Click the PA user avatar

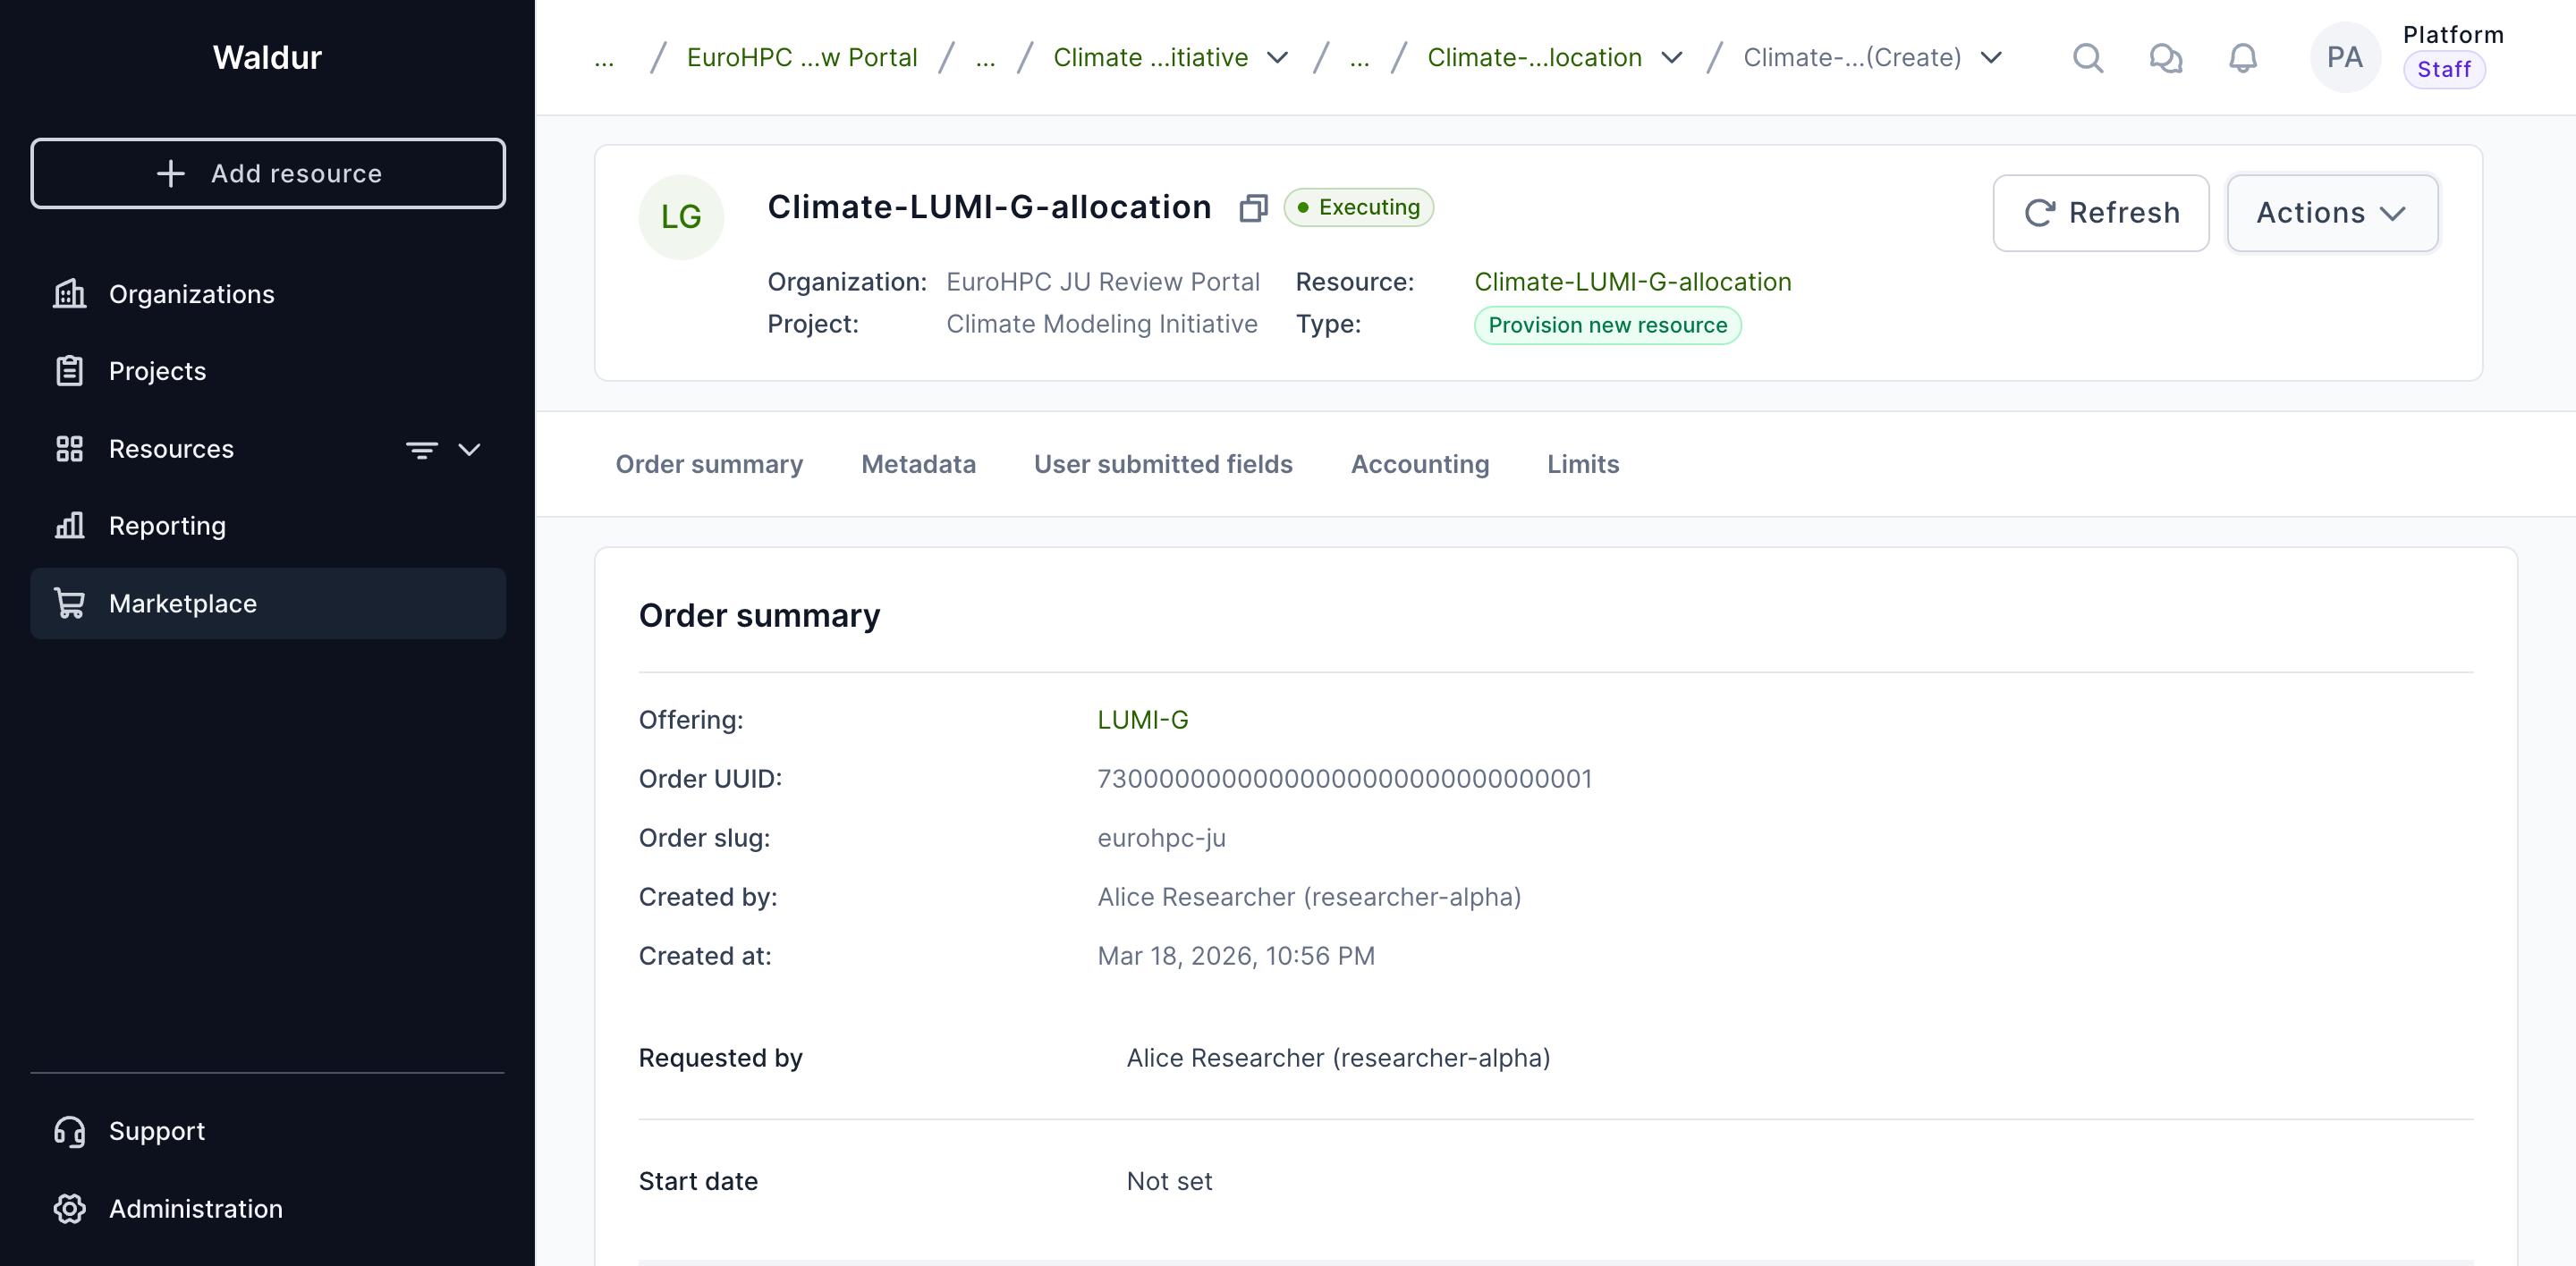2344,58
